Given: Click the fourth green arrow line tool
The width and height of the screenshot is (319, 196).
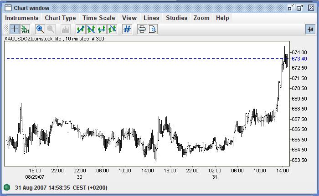Looking at the screenshot, I should (112, 29).
